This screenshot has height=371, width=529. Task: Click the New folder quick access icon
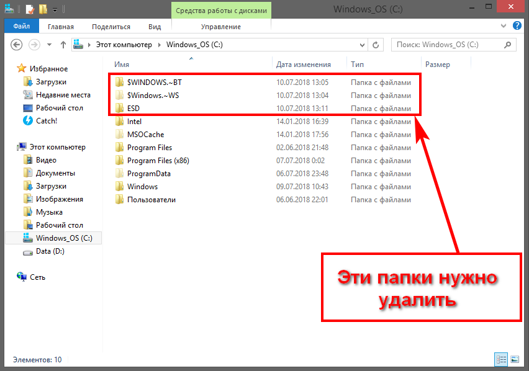[x=43, y=9]
